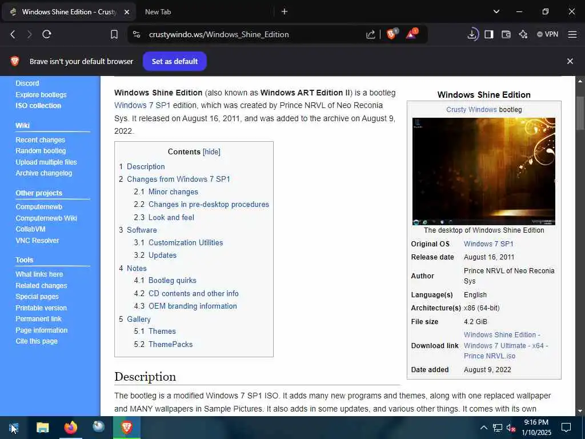This screenshot has height=439, width=585.
Task: Open Explore bootlegs link
Action: coord(41,95)
